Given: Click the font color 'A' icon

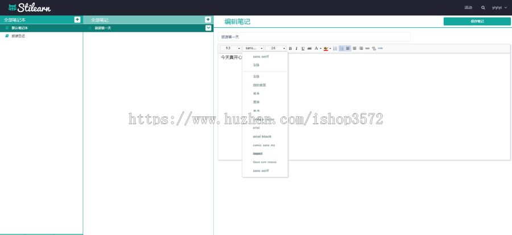Looking at the screenshot, I should pyautogui.click(x=316, y=48).
